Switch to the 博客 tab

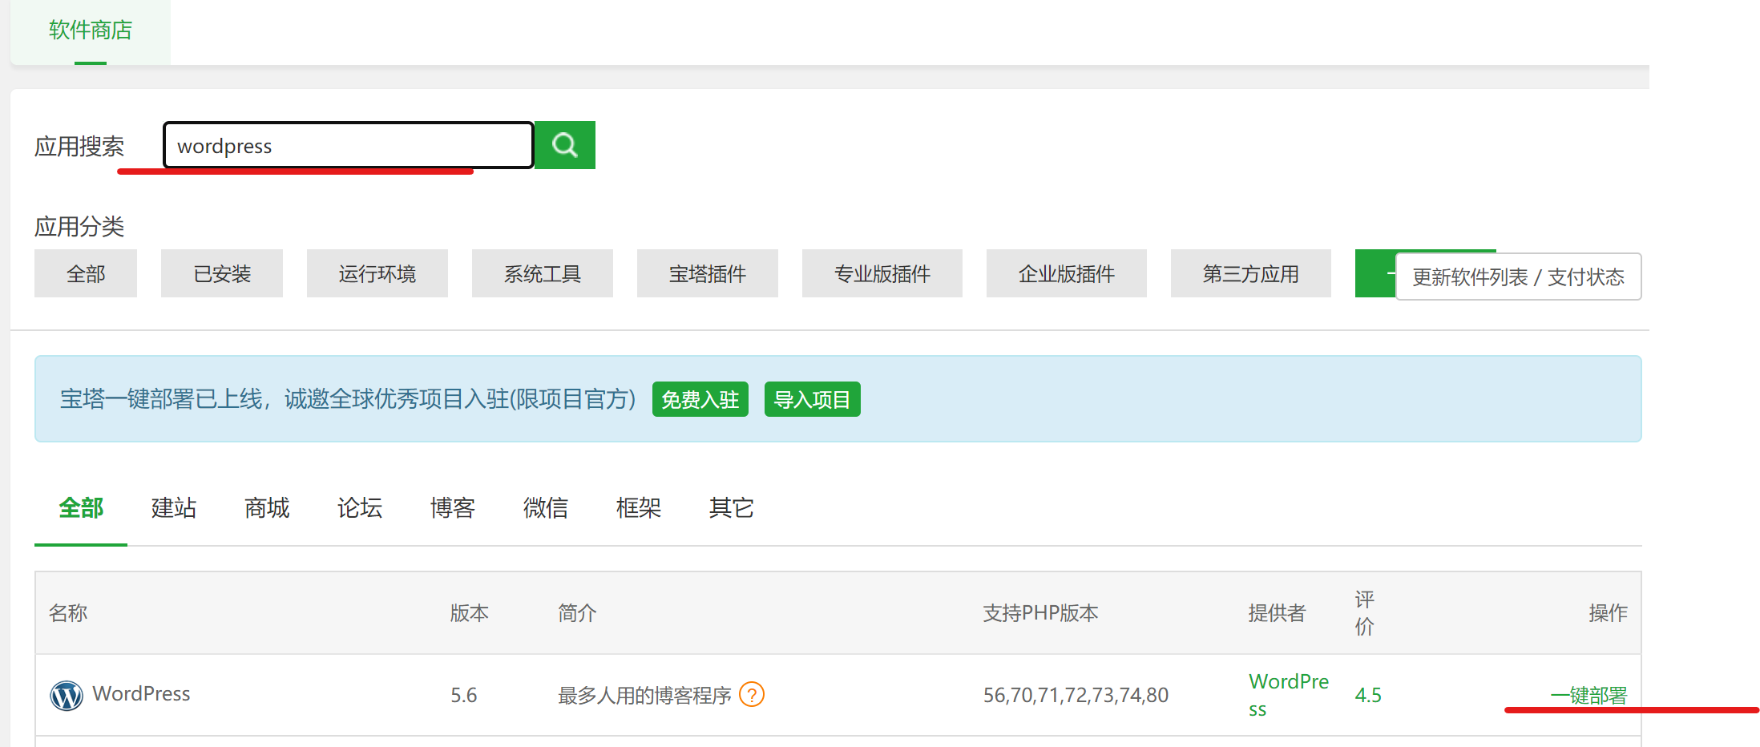coord(452,508)
